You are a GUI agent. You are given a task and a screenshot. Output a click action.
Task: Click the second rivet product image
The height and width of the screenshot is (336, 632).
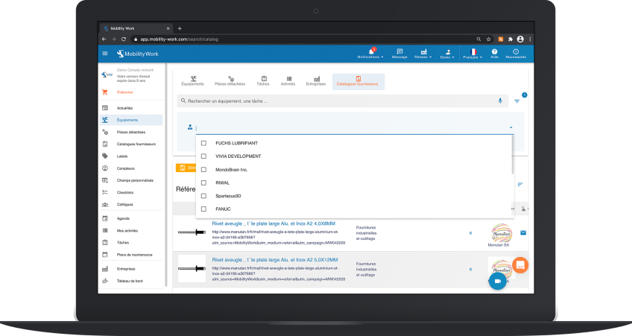[192, 268]
